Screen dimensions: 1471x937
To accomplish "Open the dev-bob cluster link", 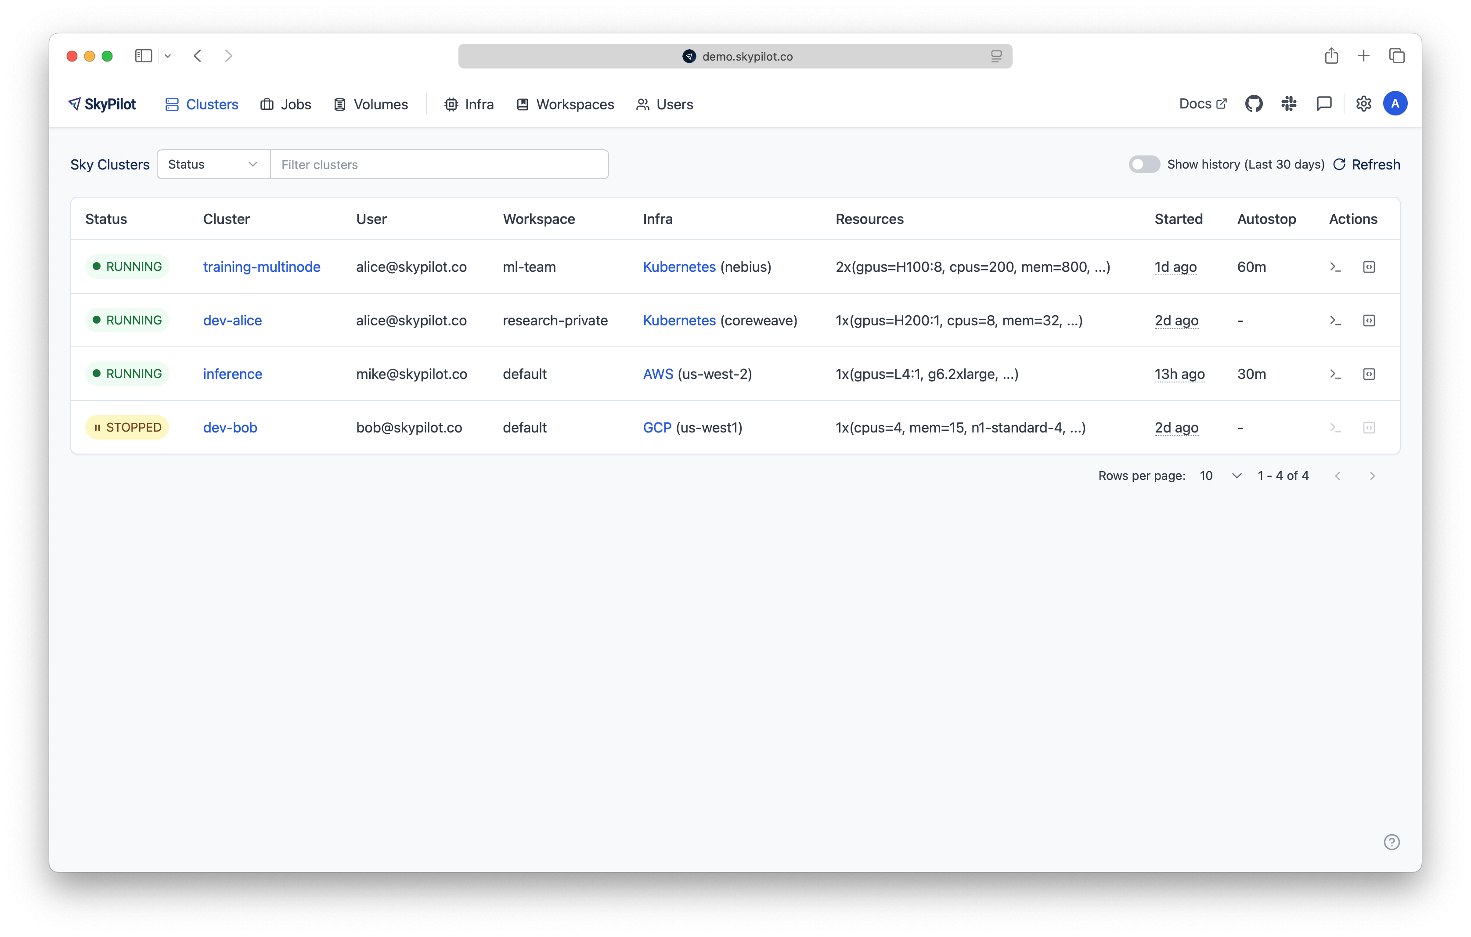I will 230,428.
